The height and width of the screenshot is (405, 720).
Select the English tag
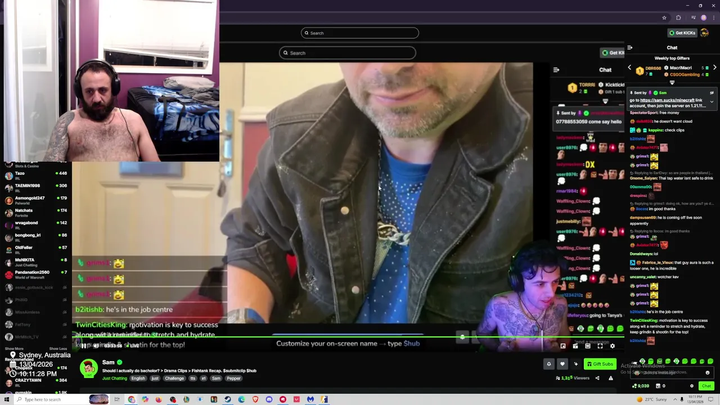coord(138,379)
